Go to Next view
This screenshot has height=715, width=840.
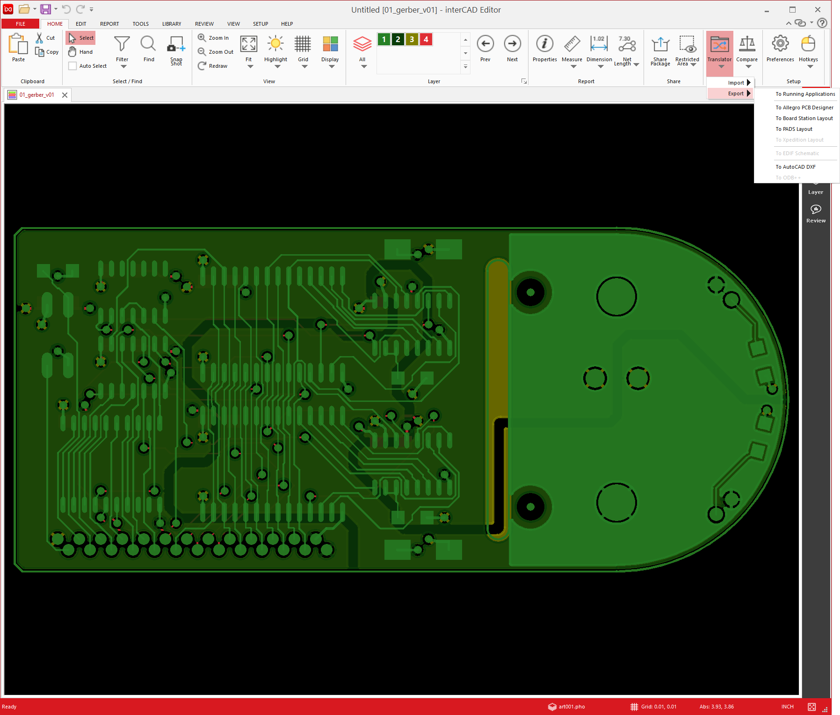[x=513, y=43]
